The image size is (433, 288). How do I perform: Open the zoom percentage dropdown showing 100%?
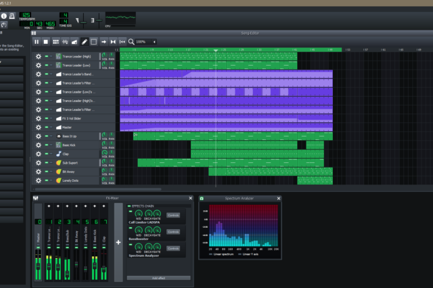(145, 41)
